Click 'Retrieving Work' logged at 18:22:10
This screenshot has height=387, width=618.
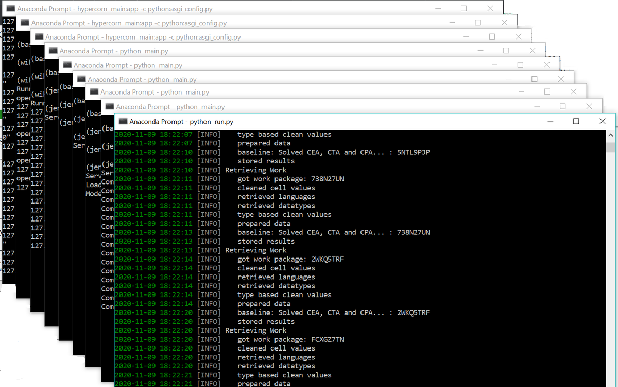tap(256, 170)
